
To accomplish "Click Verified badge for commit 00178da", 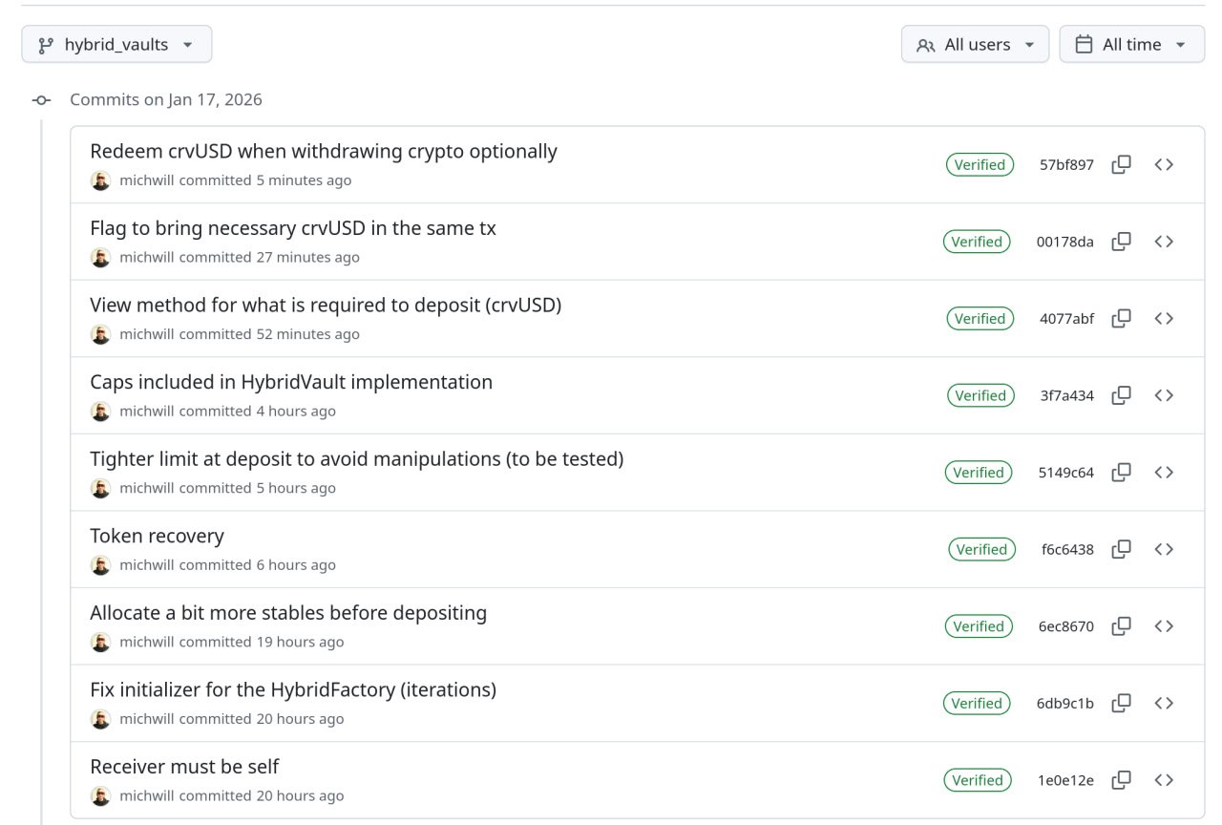I will tap(978, 242).
